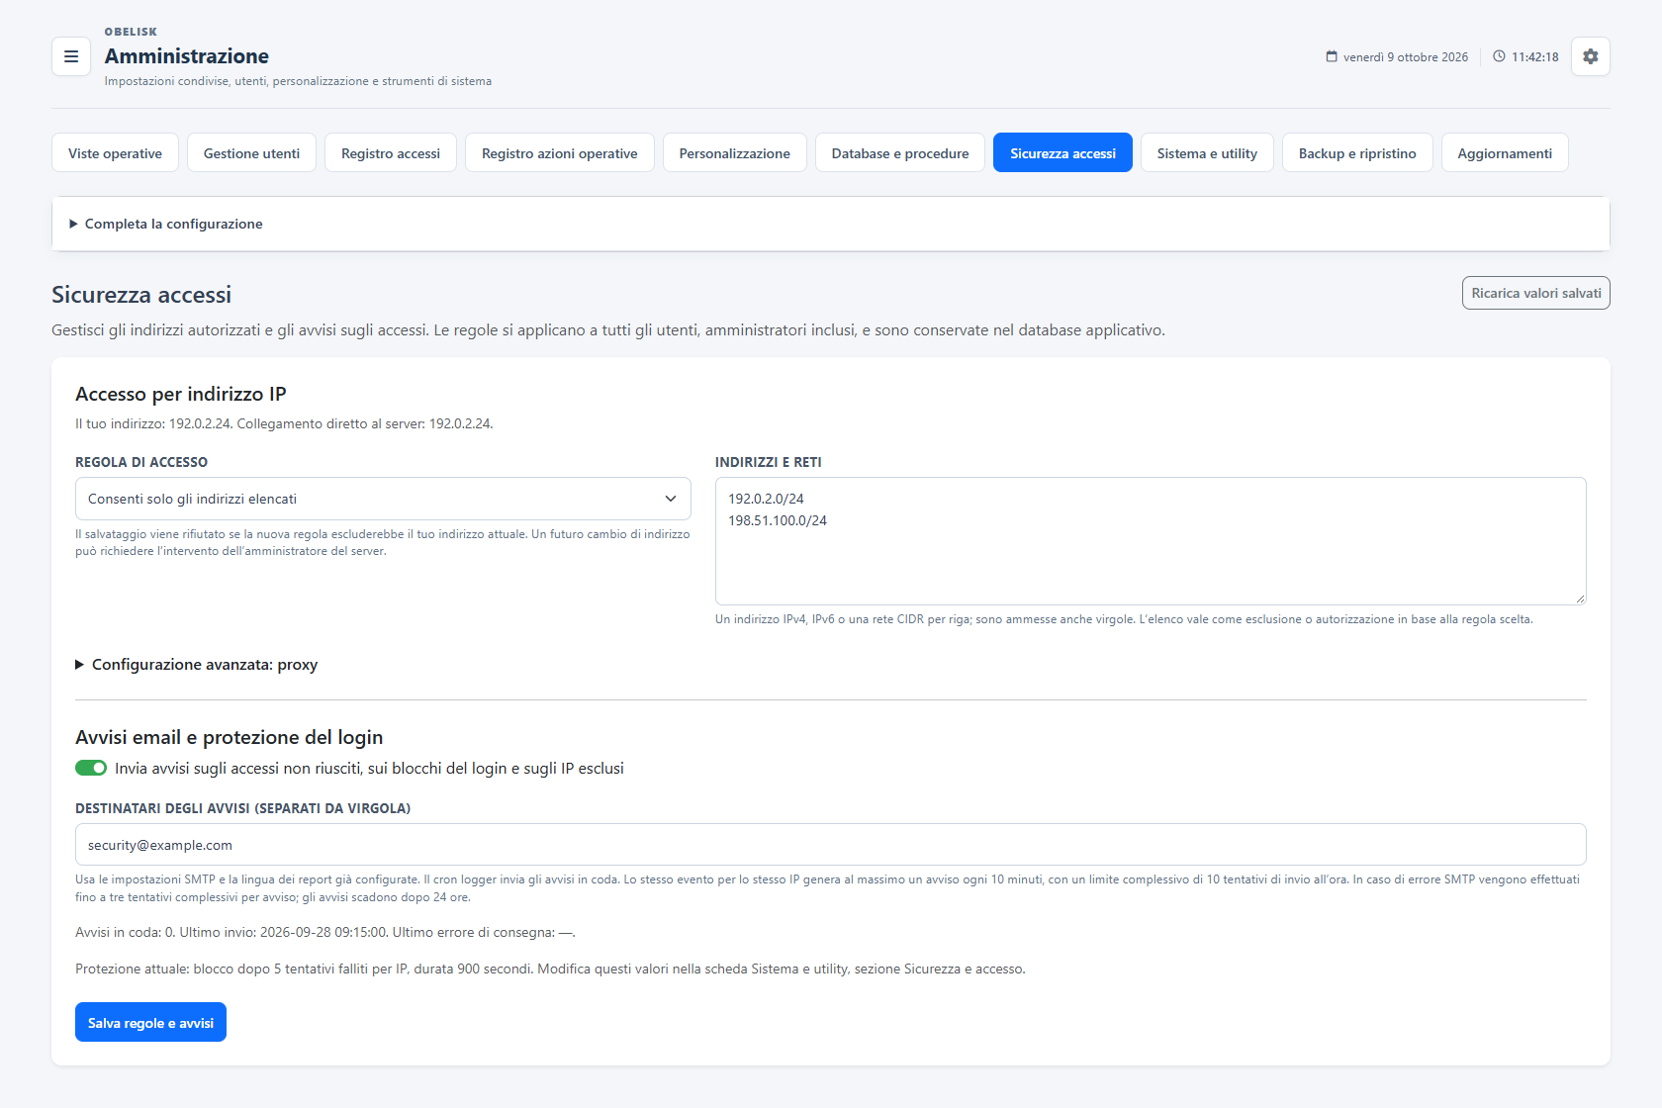The width and height of the screenshot is (1662, 1108).
Task: Click the 198.51.100.0/24 network entry
Action: coord(778,520)
